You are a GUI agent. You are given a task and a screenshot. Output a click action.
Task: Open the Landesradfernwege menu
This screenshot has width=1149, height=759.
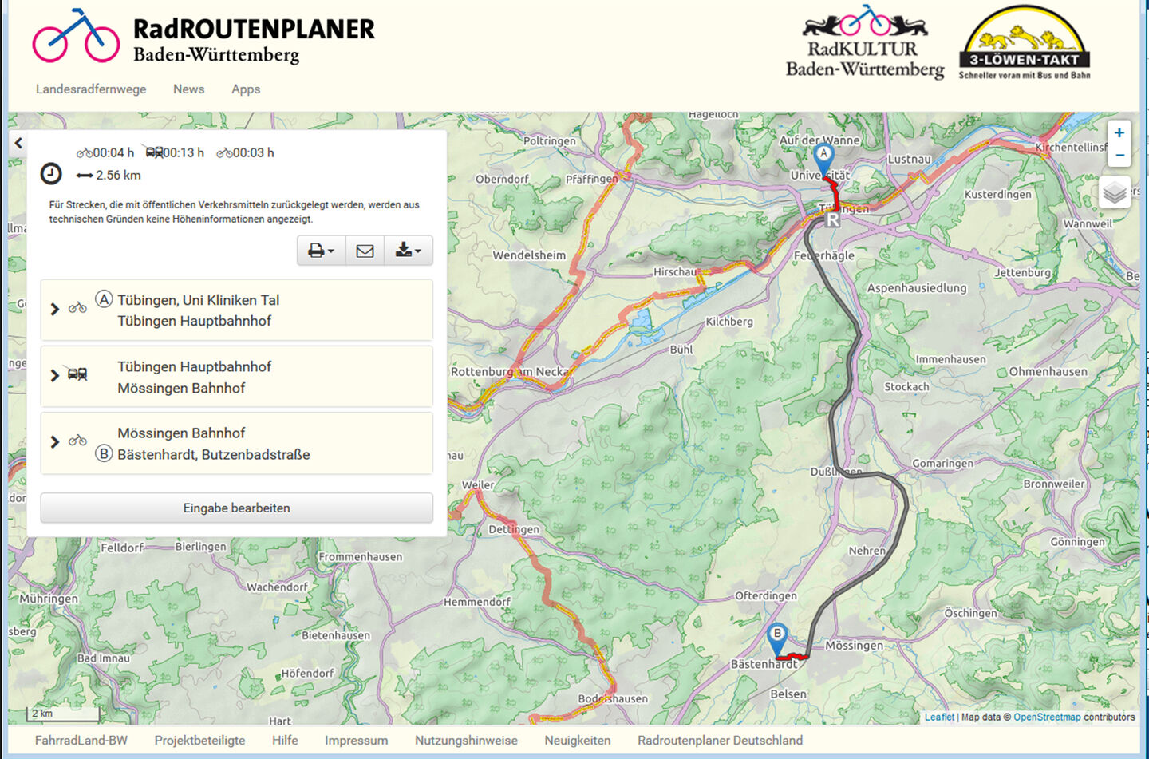91,89
